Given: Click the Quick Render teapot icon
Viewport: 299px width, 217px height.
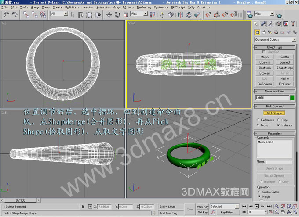Looking at the screenshot, I should point(279,15).
